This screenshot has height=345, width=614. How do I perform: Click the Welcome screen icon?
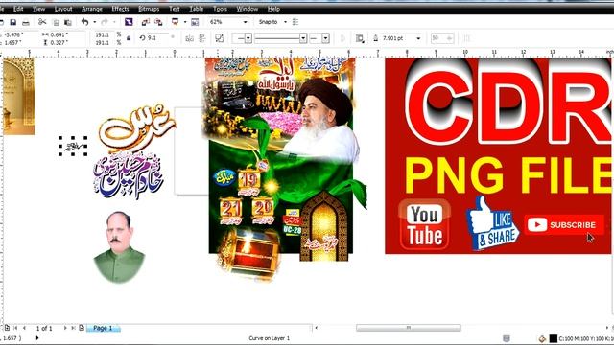coord(195,22)
